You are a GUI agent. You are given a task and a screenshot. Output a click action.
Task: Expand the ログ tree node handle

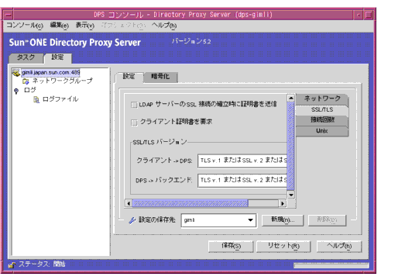tap(16, 91)
